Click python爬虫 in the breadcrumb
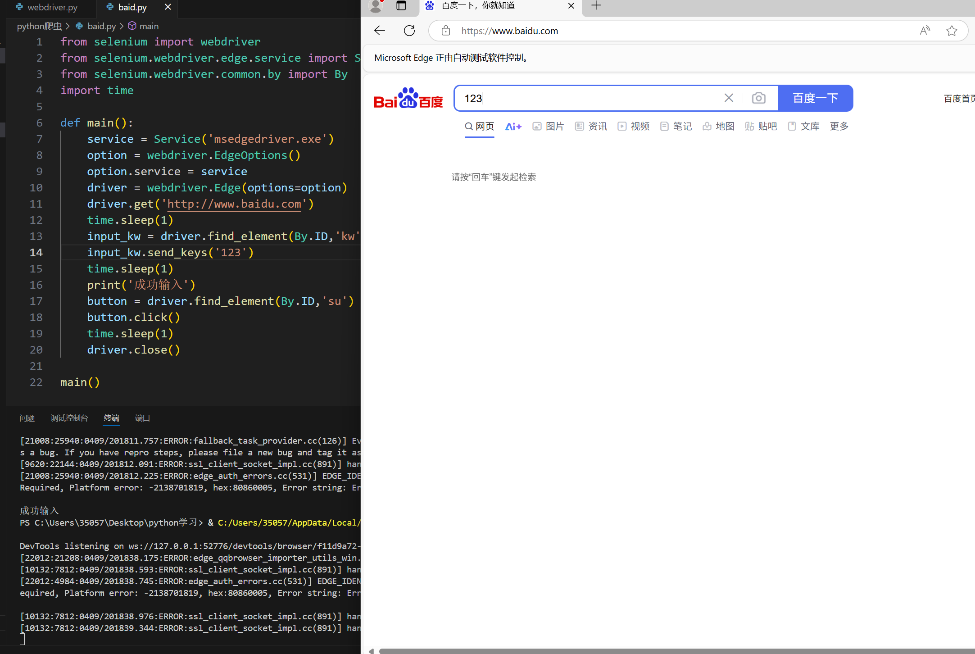The width and height of the screenshot is (975, 654). pos(40,26)
